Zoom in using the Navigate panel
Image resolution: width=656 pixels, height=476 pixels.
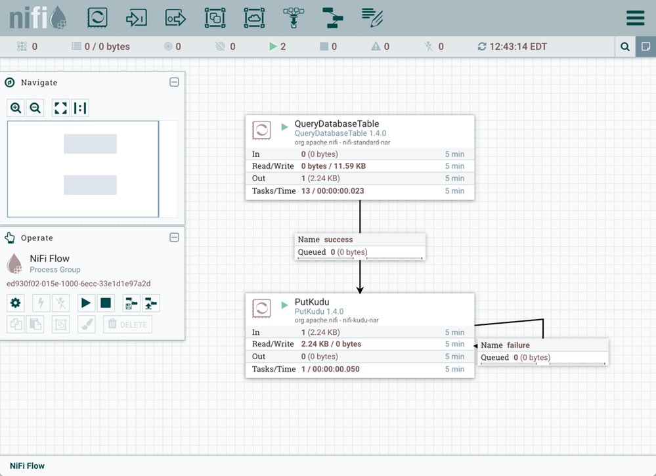coord(16,108)
